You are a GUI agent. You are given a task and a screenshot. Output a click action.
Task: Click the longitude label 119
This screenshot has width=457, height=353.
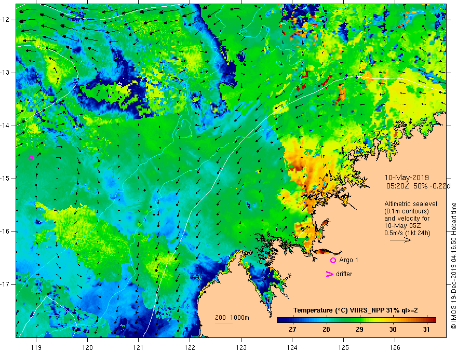[x=36, y=347]
